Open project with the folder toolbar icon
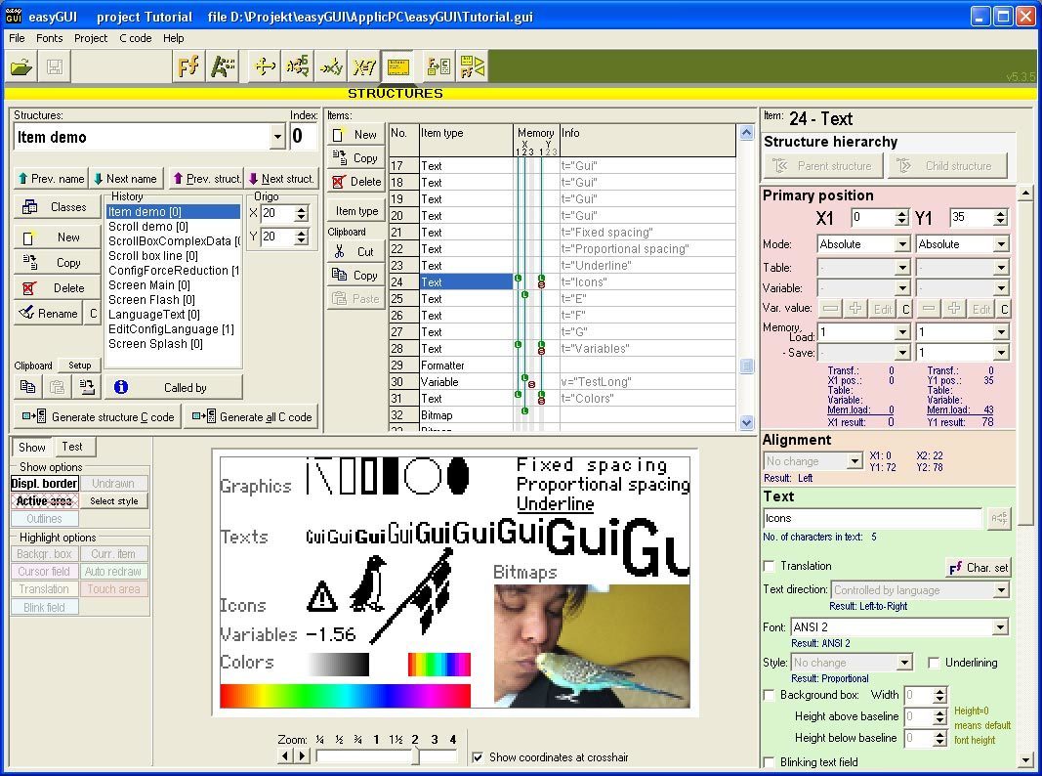 [21, 66]
